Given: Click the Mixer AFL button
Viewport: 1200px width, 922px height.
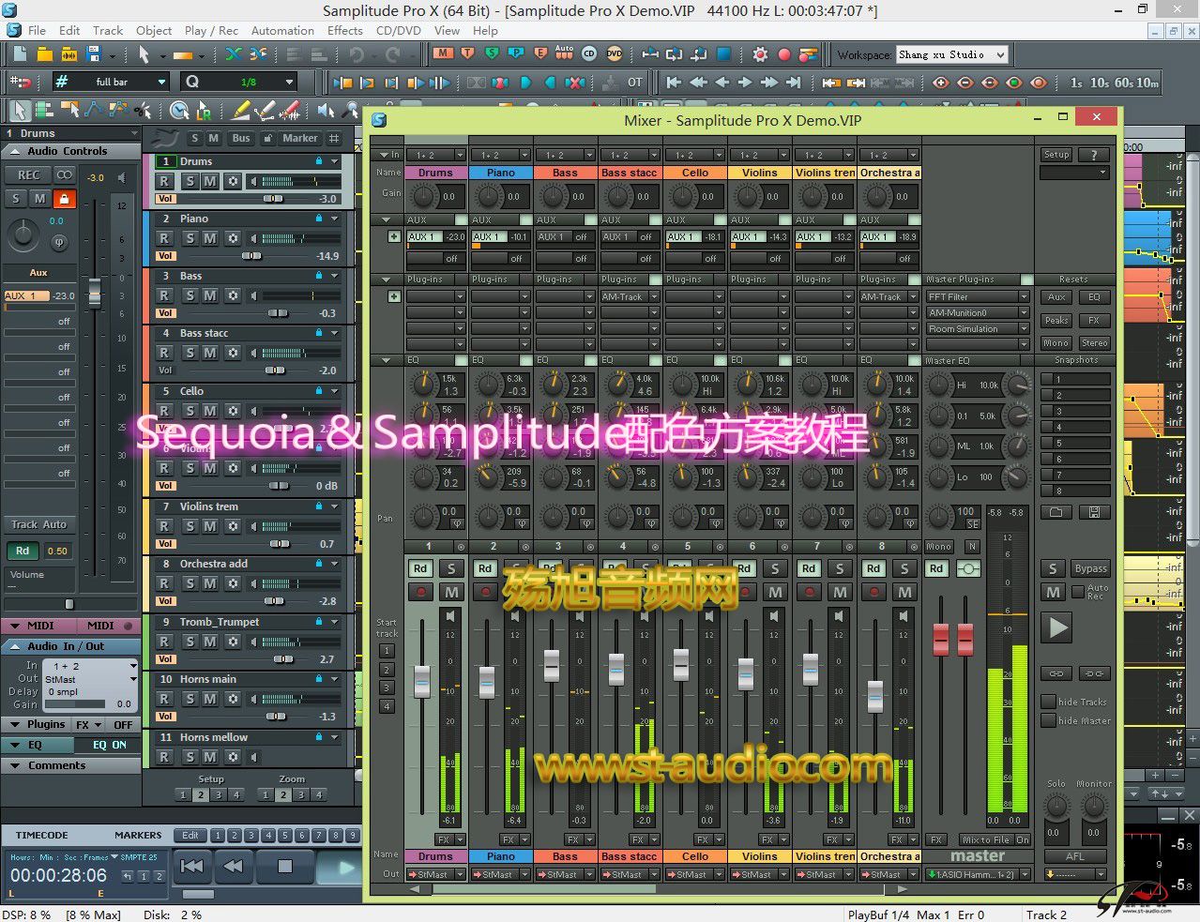Looking at the screenshot, I should pos(1075,856).
